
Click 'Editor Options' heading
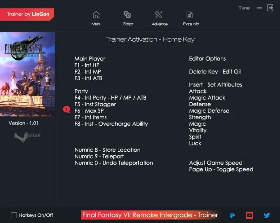(x=207, y=59)
